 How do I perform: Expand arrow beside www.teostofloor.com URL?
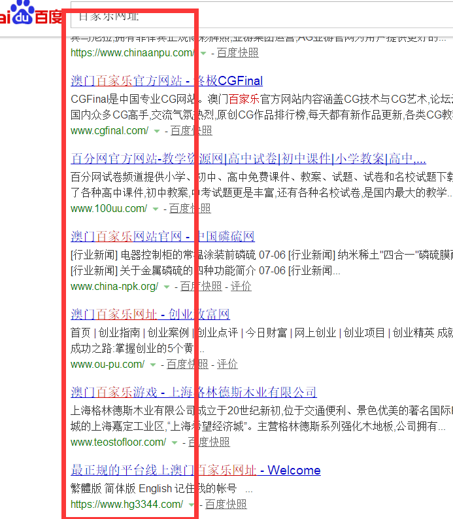coord(175,443)
